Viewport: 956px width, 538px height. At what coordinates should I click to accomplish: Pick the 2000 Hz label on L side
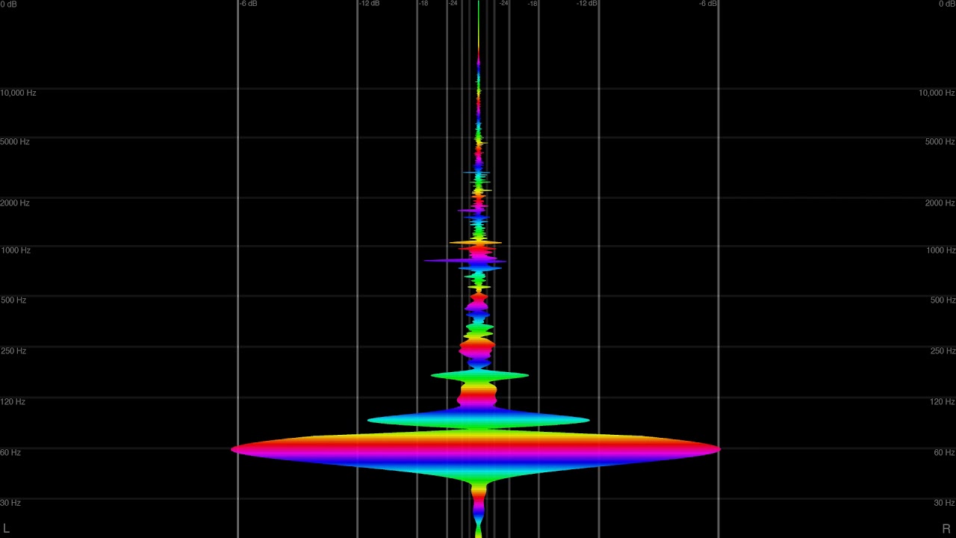click(15, 202)
